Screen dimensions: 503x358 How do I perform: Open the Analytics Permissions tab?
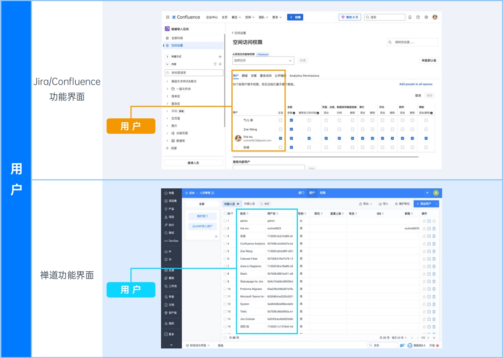pyautogui.click(x=304, y=76)
